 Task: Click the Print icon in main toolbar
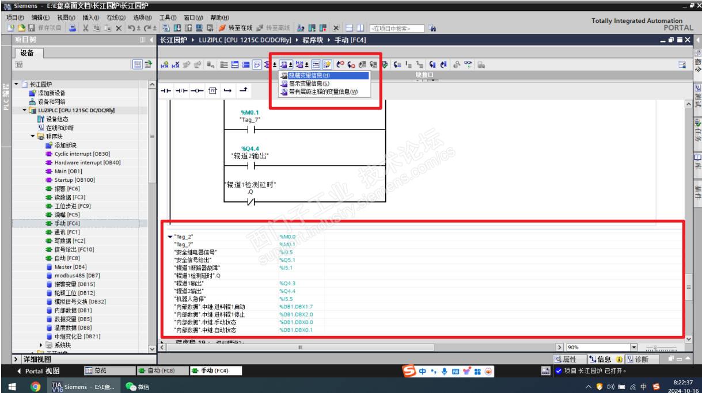72,28
